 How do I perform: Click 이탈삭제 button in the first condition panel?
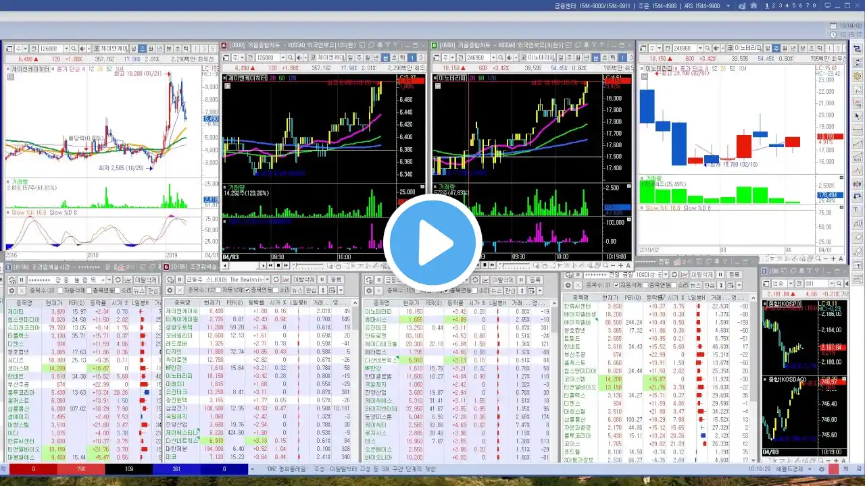(147, 279)
